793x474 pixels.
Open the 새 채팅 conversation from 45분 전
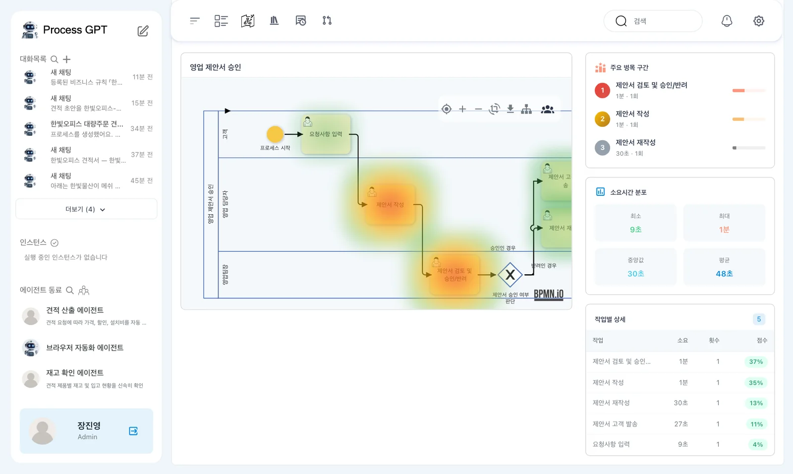[x=87, y=181]
